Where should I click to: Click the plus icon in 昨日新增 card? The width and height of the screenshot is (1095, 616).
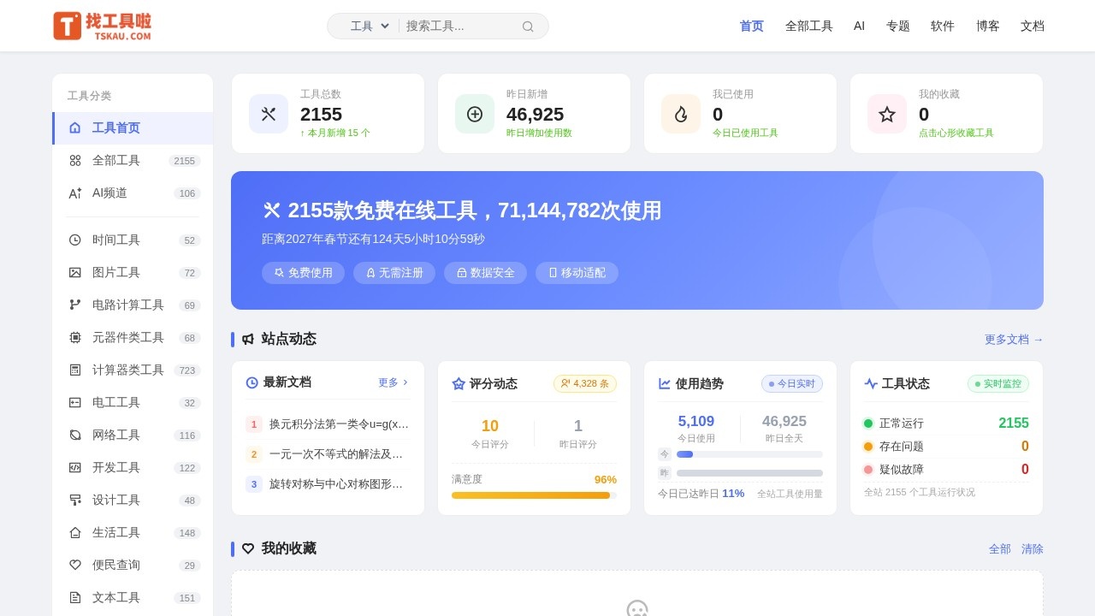click(475, 114)
